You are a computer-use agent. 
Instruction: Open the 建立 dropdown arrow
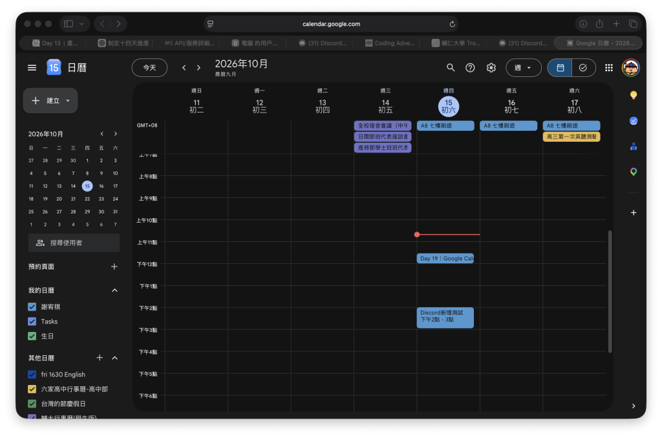(68, 100)
